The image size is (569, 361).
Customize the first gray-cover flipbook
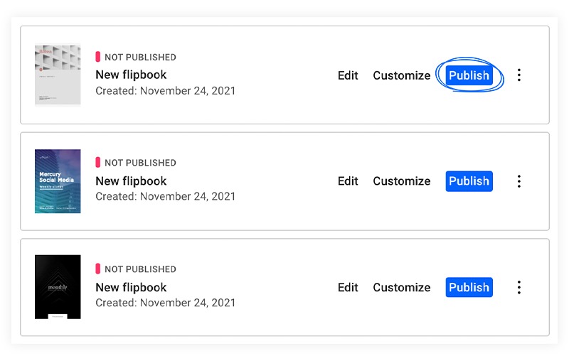pyautogui.click(x=402, y=75)
